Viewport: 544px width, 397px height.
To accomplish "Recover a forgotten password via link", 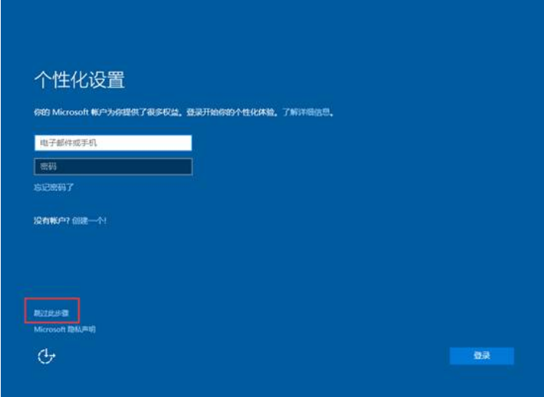I will click(x=53, y=187).
